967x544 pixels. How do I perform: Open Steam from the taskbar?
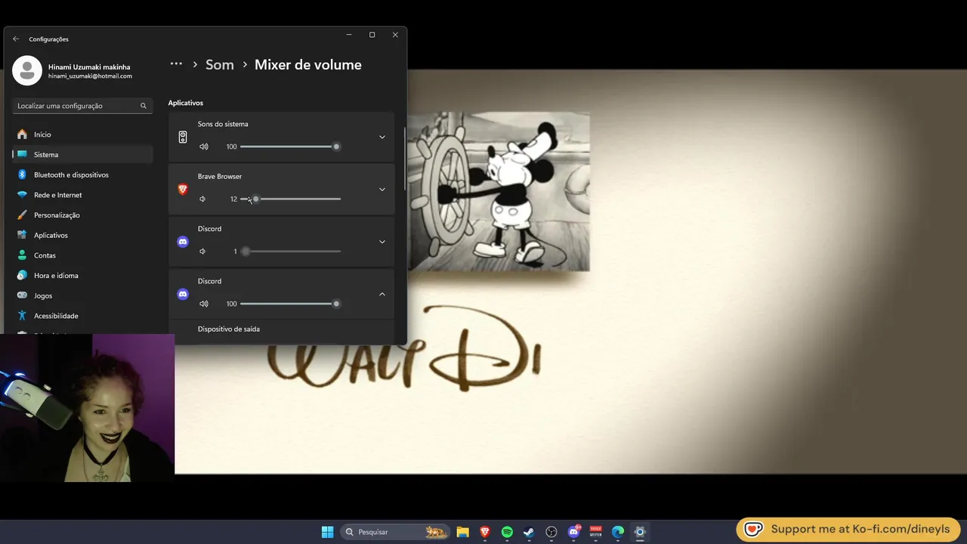point(529,532)
